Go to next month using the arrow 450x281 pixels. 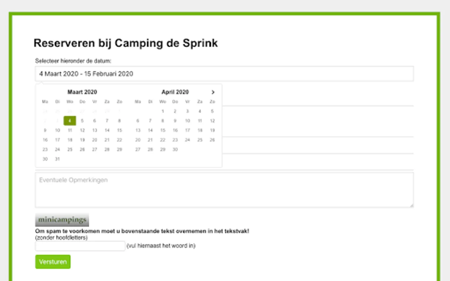pos(213,92)
